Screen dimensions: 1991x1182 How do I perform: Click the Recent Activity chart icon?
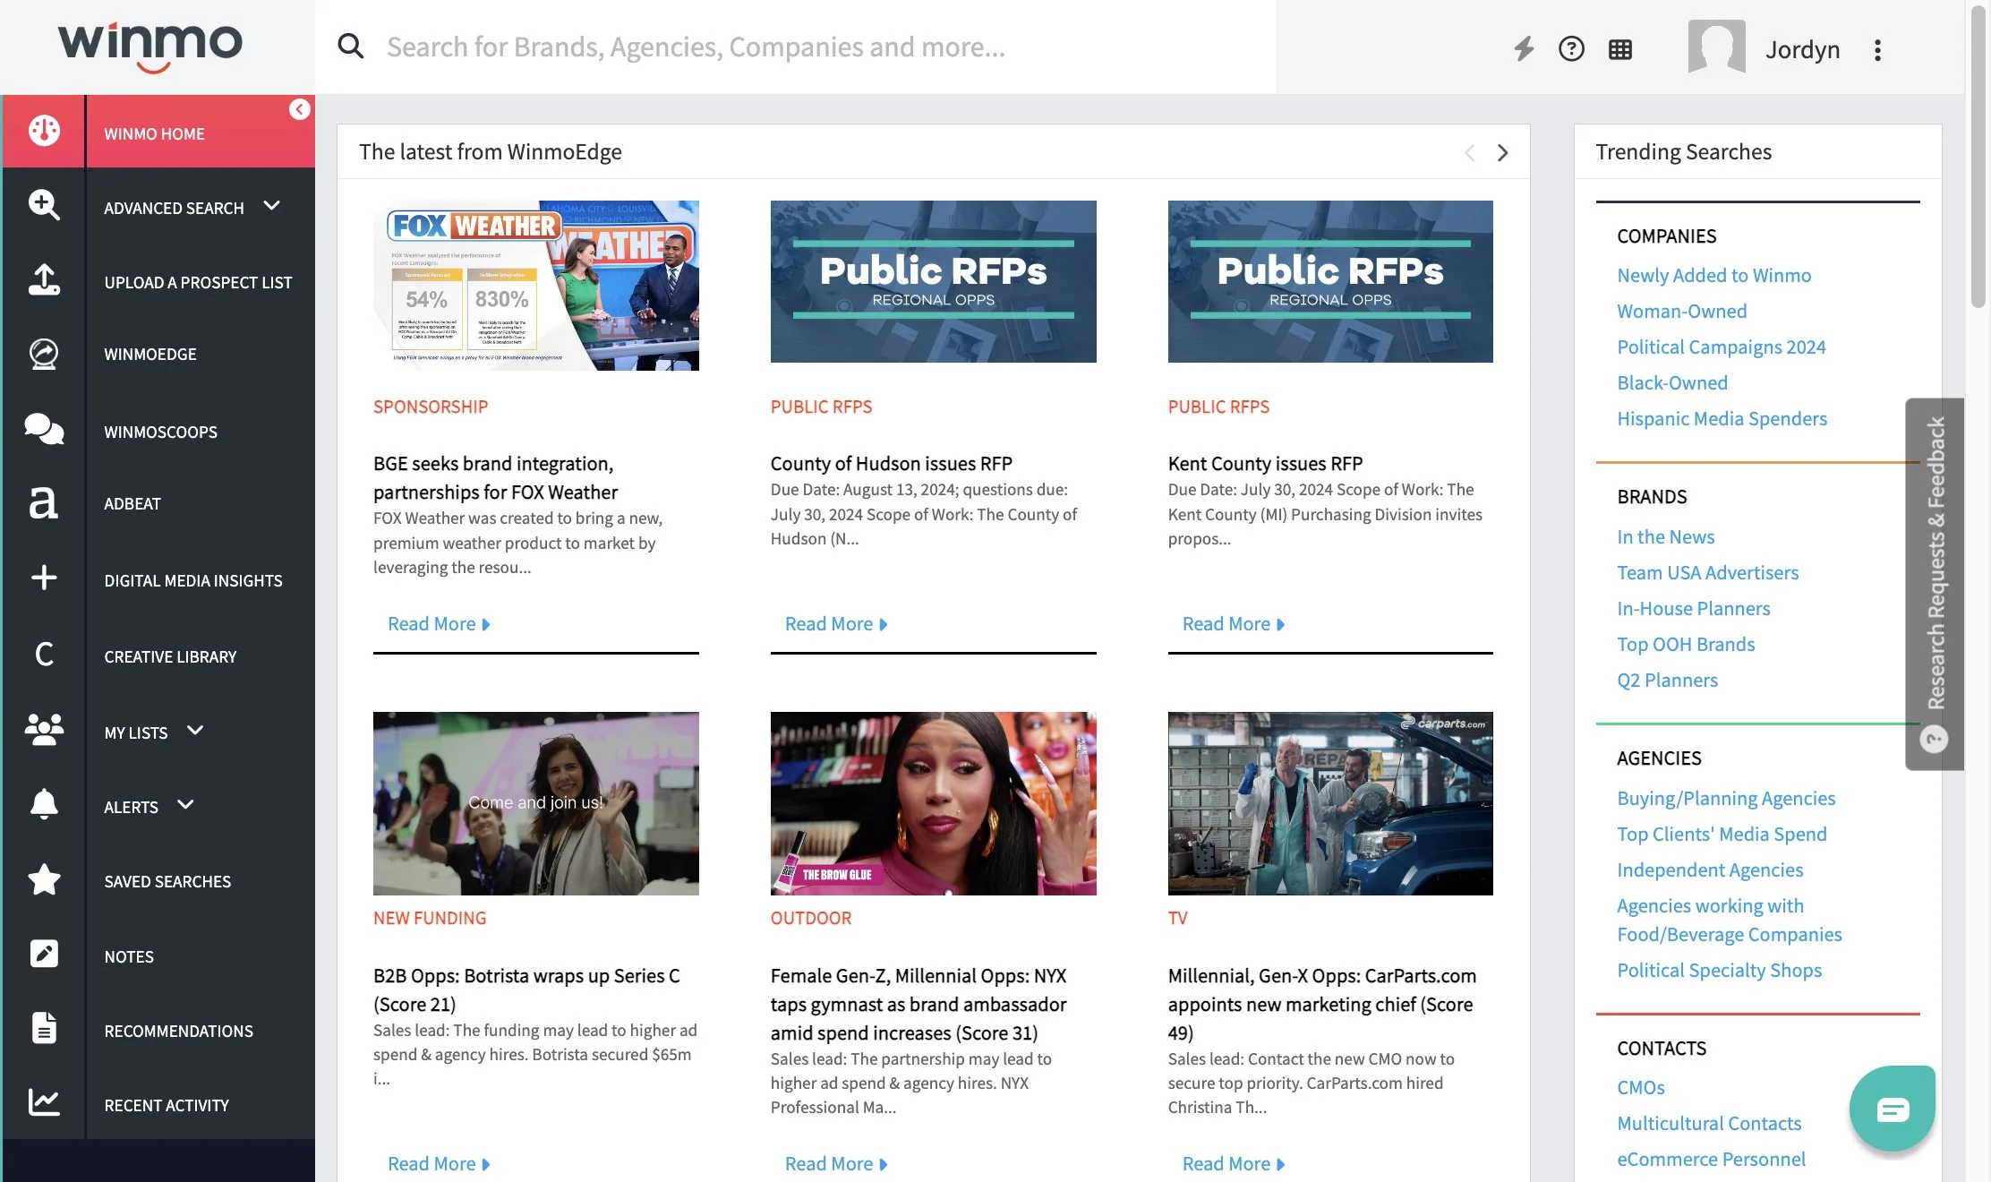pos(44,1102)
